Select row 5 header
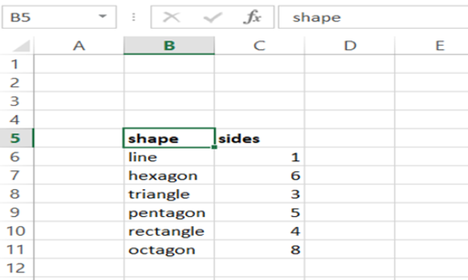Image resolution: width=468 pixels, height=280 pixels. click(x=16, y=138)
